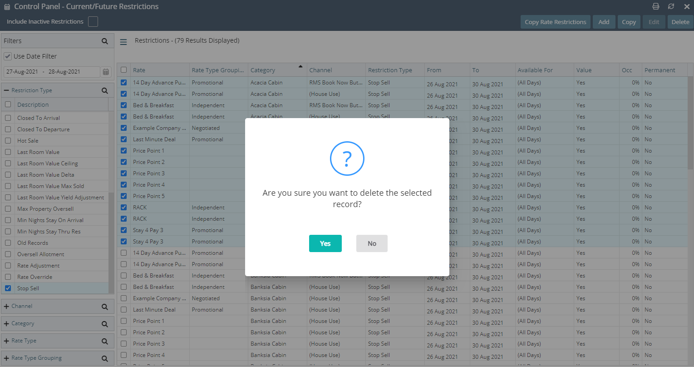Confirm deletion with the Yes button
694x367 pixels.
325,243
